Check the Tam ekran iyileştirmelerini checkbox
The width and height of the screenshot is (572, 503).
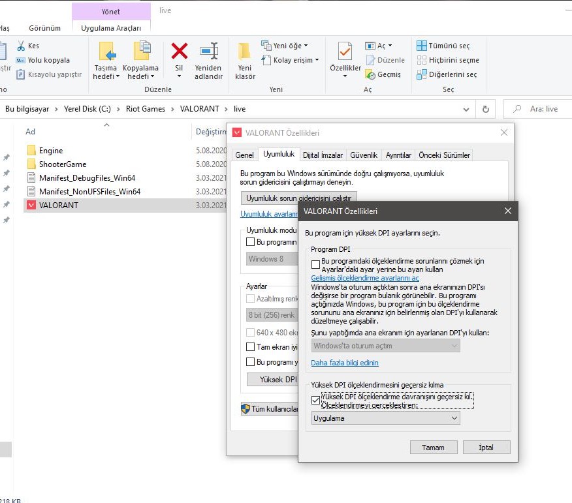pyautogui.click(x=251, y=347)
